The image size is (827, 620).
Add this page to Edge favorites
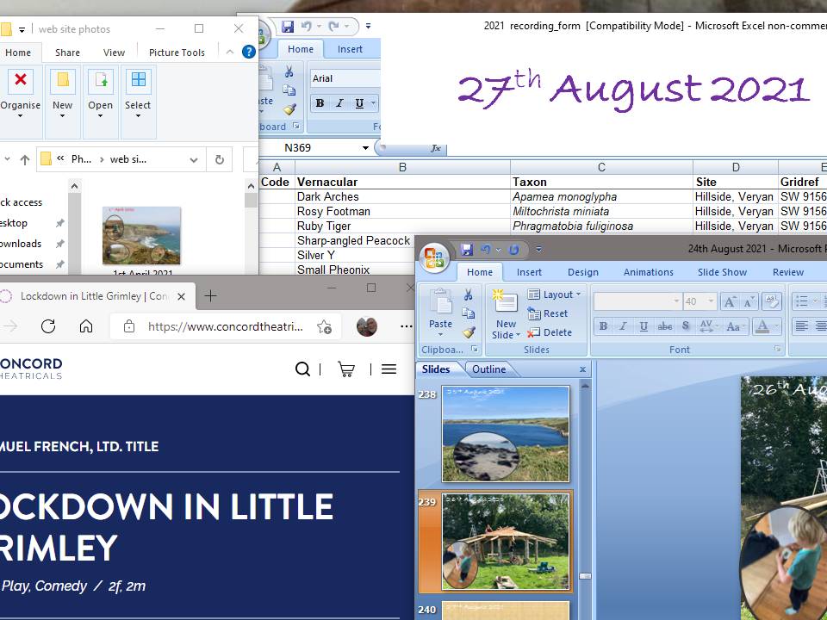tap(324, 326)
